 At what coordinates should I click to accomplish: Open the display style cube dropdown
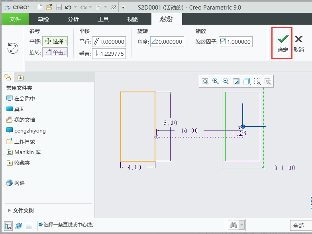247,81
